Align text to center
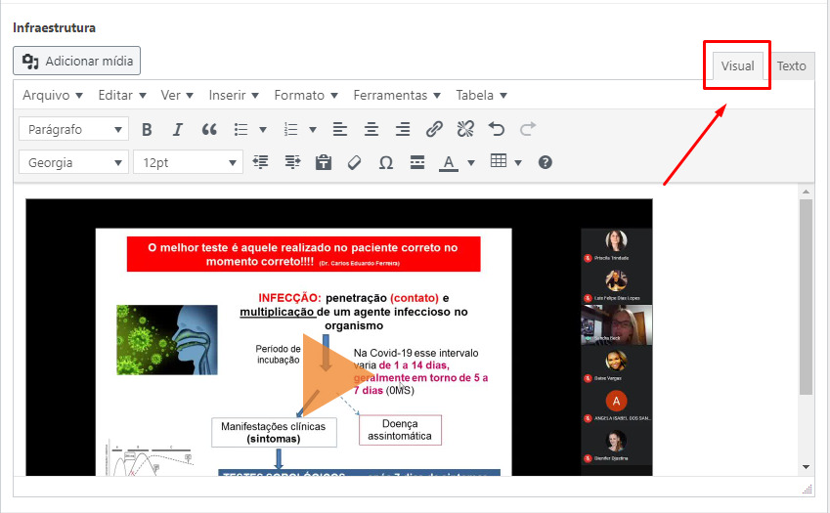 (x=371, y=129)
